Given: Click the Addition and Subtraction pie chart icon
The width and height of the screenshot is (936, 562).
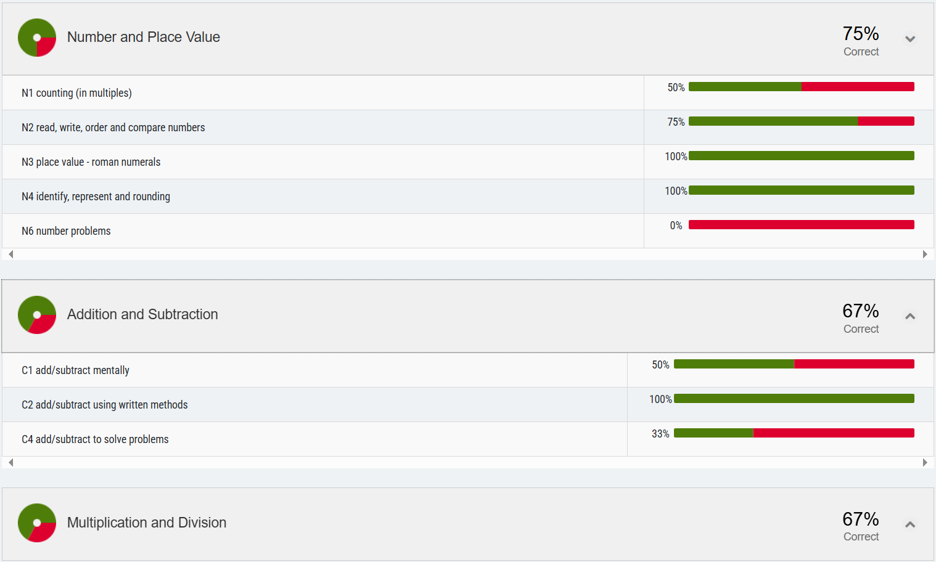Looking at the screenshot, I should [37, 315].
